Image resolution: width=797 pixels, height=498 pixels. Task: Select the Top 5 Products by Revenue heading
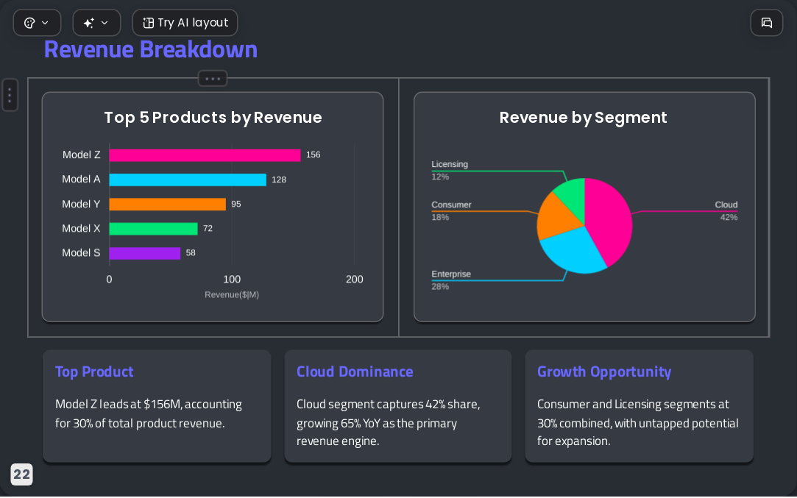pos(213,118)
